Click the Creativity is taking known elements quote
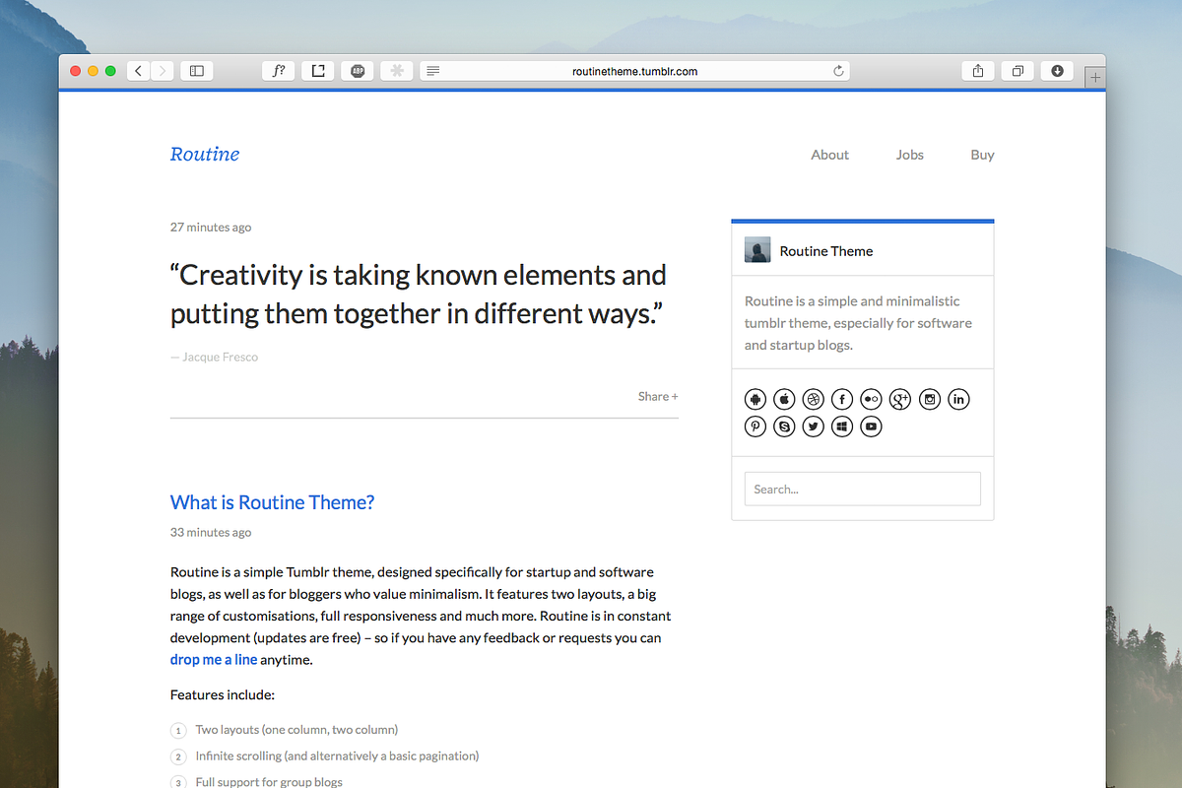The height and width of the screenshot is (788, 1182). pyautogui.click(x=419, y=295)
